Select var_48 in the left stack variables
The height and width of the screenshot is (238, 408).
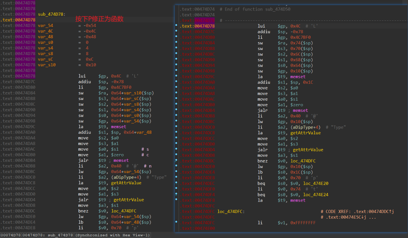46,37
